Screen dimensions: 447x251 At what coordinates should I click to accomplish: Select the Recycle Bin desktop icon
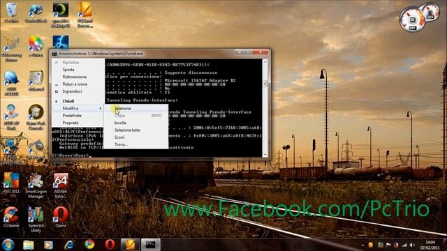click(x=11, y=13)
